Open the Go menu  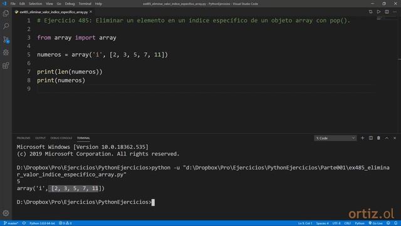click(x=59, y=4)
